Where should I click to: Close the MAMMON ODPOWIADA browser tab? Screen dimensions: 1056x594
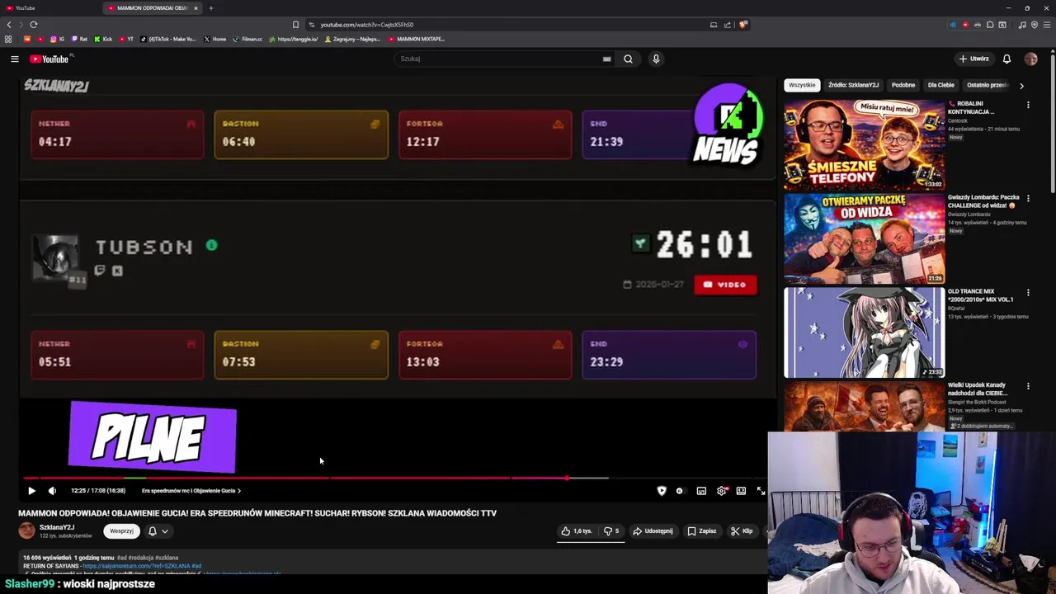196,8
